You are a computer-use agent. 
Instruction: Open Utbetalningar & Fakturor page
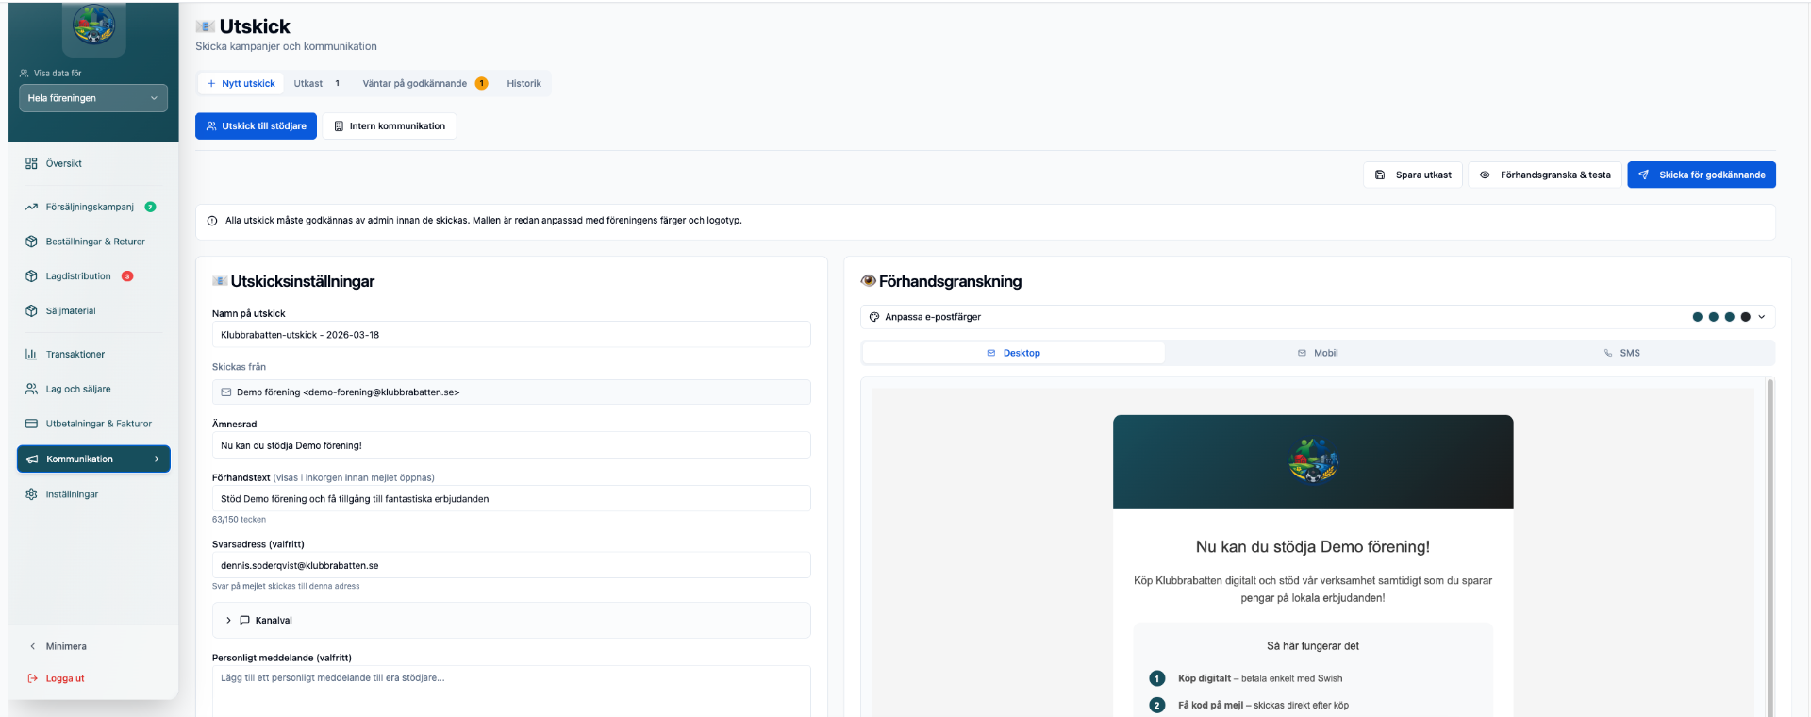pyautogui.click(x=98, y=424)
